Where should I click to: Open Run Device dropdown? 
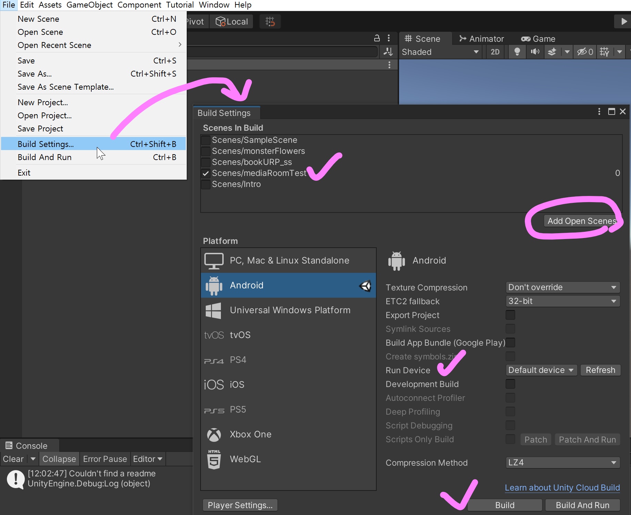541,370
